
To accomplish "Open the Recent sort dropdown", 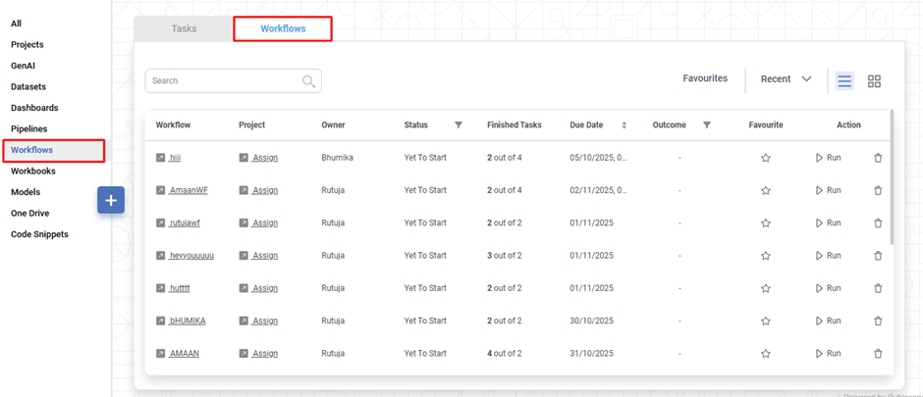I will pos(786,79).
